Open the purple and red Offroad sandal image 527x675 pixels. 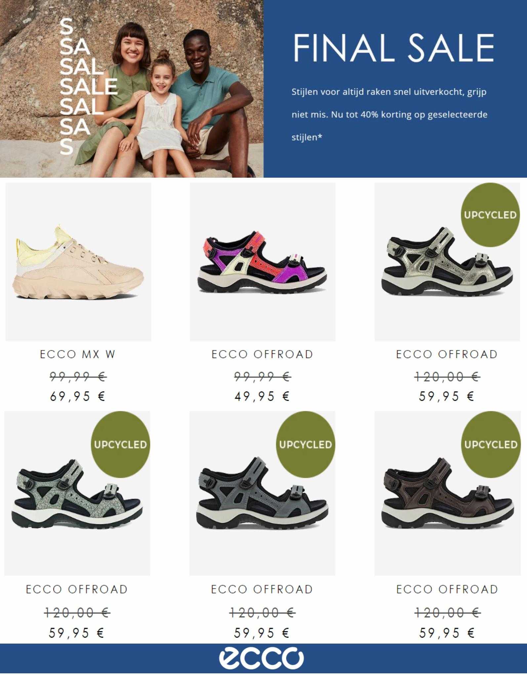click(x=263, y=262)
